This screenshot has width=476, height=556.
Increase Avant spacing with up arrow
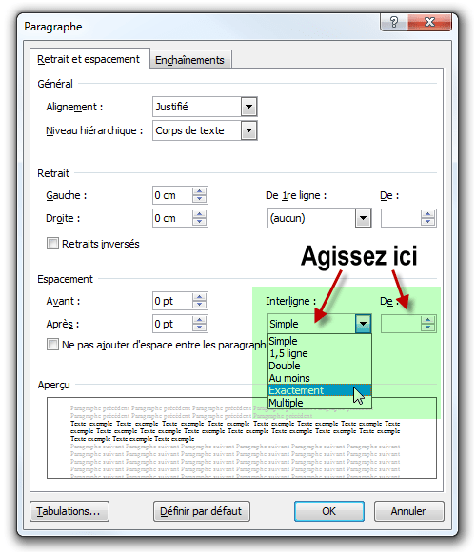pyautogui.click(x=199, y=297)
